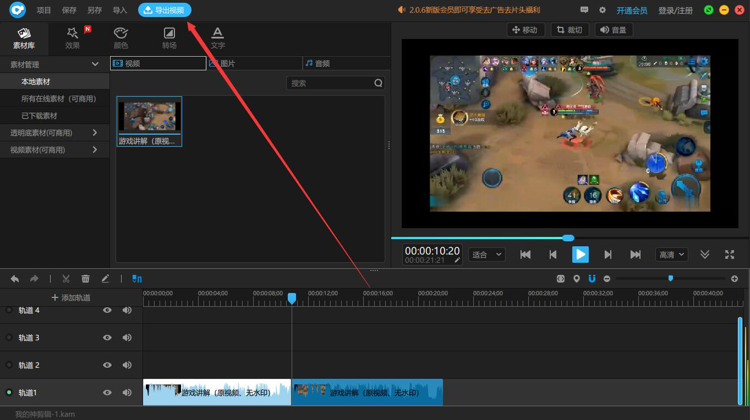Hide 轨道 3 with its eye icon
Screen dimensions: 750x420
tap(107, 338)
